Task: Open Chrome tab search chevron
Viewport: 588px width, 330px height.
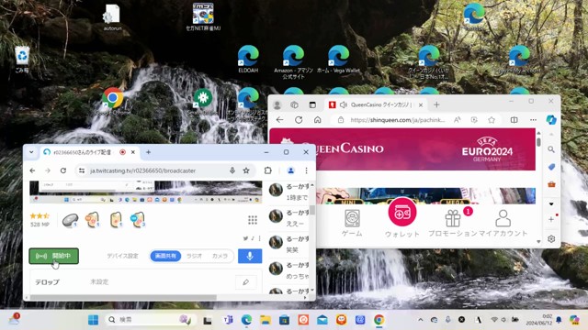Action: [x=31, y=152]
